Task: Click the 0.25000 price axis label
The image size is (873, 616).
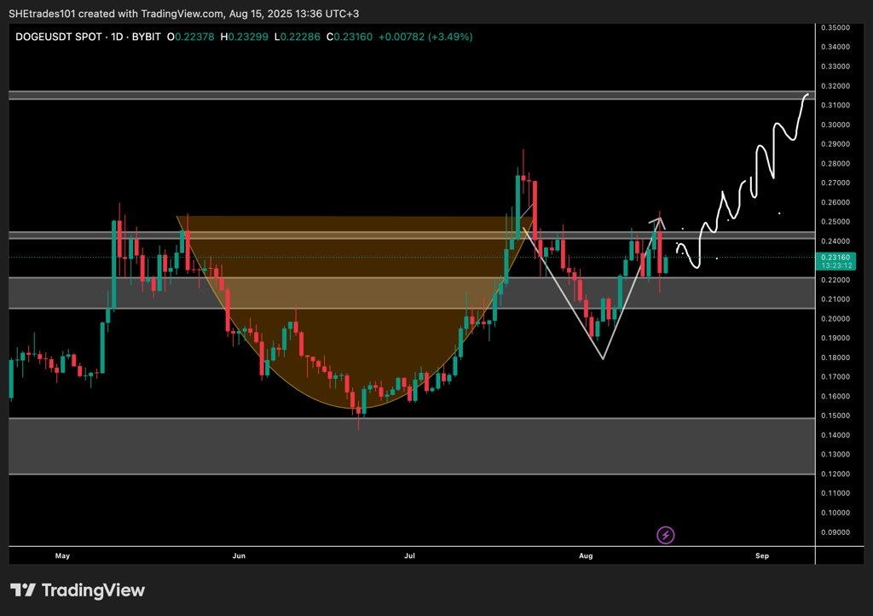Action: 835,222
